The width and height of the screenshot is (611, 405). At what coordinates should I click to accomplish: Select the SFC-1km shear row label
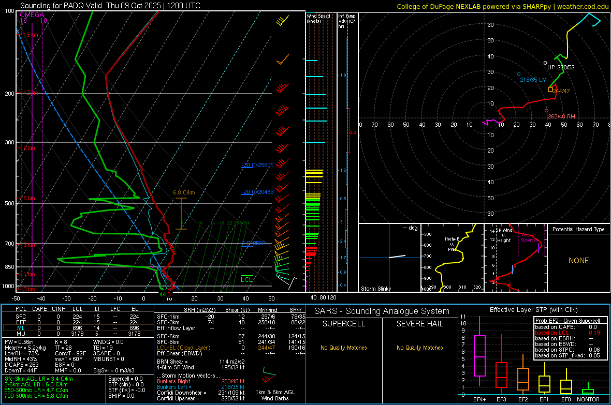(x=168, y=317)
